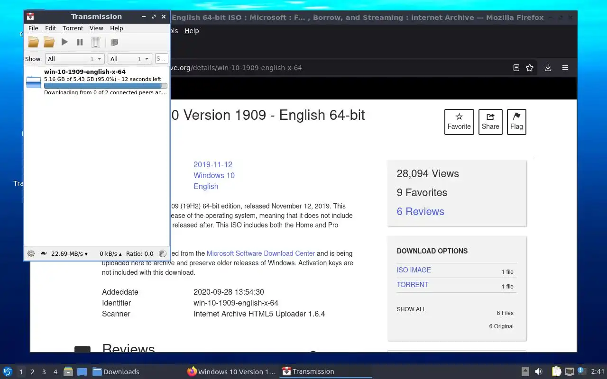Image resolution: width=607 pixels, height=379 pixels.
Task: Click the torrent search field
Action: pos(161,59)
